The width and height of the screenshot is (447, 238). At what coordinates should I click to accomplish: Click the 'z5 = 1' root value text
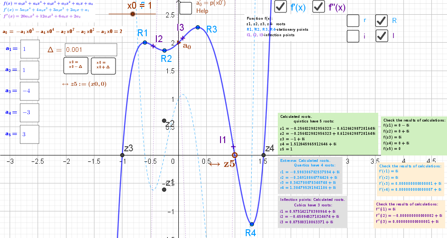[x=286, y=149]
